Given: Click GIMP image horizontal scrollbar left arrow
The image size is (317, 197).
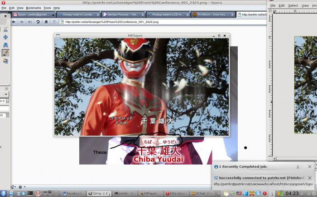Looking at the screenshot, I should [274, 159].
